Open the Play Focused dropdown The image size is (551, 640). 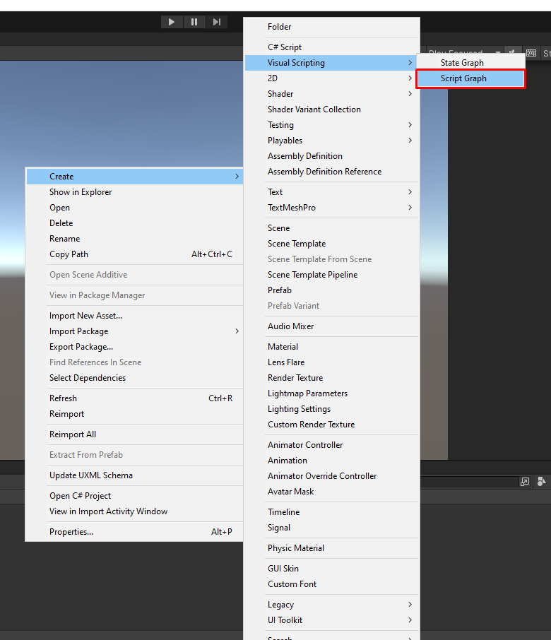click(x=463, y=52)
